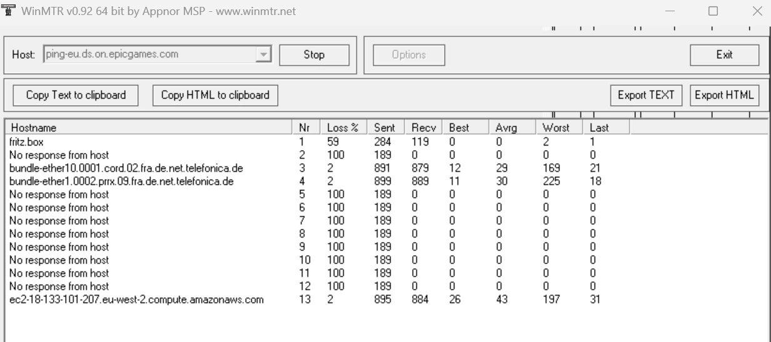Select the No response row number 12
This screenshot has height=342, width=771.
click(x=316, y=286)
